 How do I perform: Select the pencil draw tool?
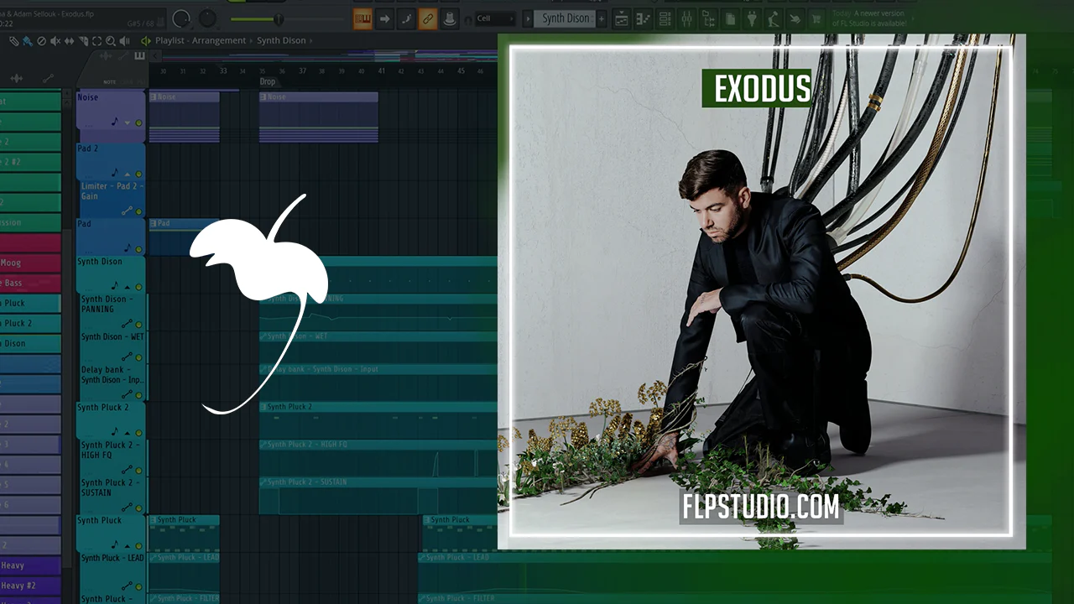tap(13, 41)
